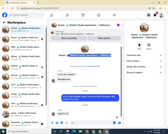Screen dimensions: 168x134
Task: Open Microsoft Edge from taskbar
Action: 74,131
